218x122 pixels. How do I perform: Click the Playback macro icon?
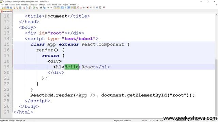pos(94,7)
